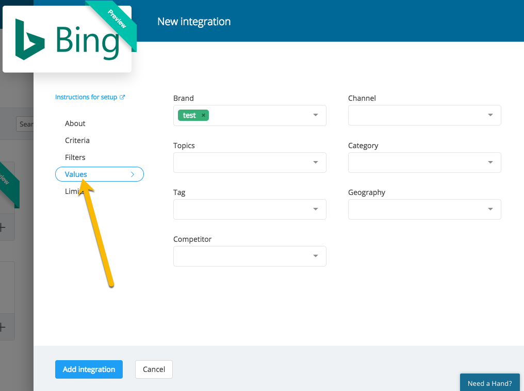Click the Need a Hand? help button
The image size is (524, 391).
(x=489, y=383)
